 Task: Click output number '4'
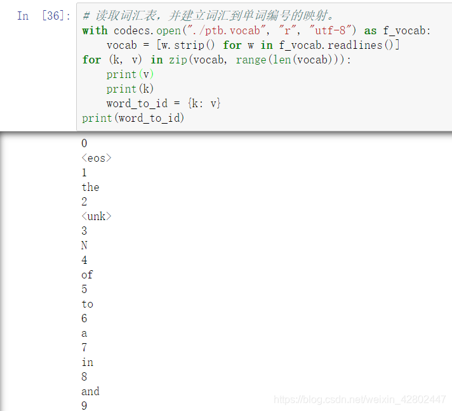pyautogui.click(x=84, y=260)
